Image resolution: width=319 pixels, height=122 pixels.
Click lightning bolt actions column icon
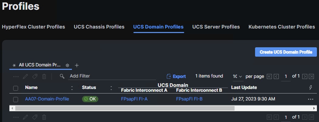(x=311, y=87)
